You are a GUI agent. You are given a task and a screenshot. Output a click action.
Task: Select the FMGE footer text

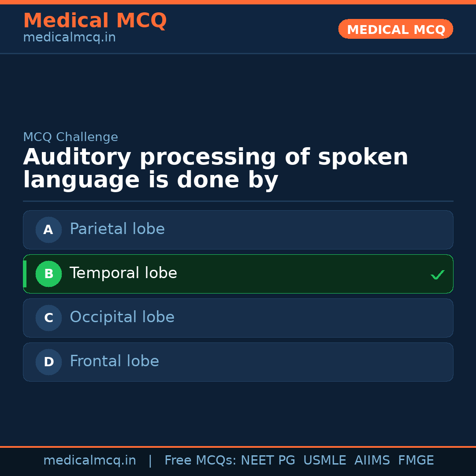coord(416,461)
